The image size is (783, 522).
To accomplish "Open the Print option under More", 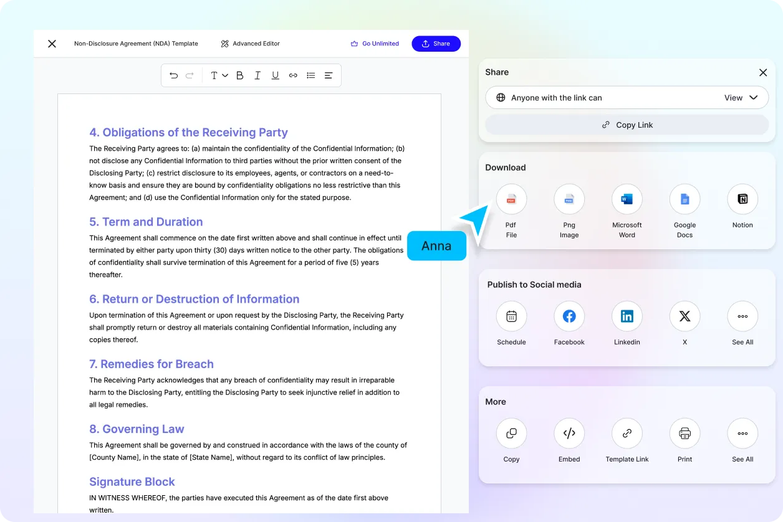I will pos(685,433).
